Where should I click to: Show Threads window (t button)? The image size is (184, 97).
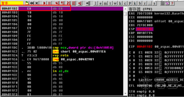click(110, 3)
